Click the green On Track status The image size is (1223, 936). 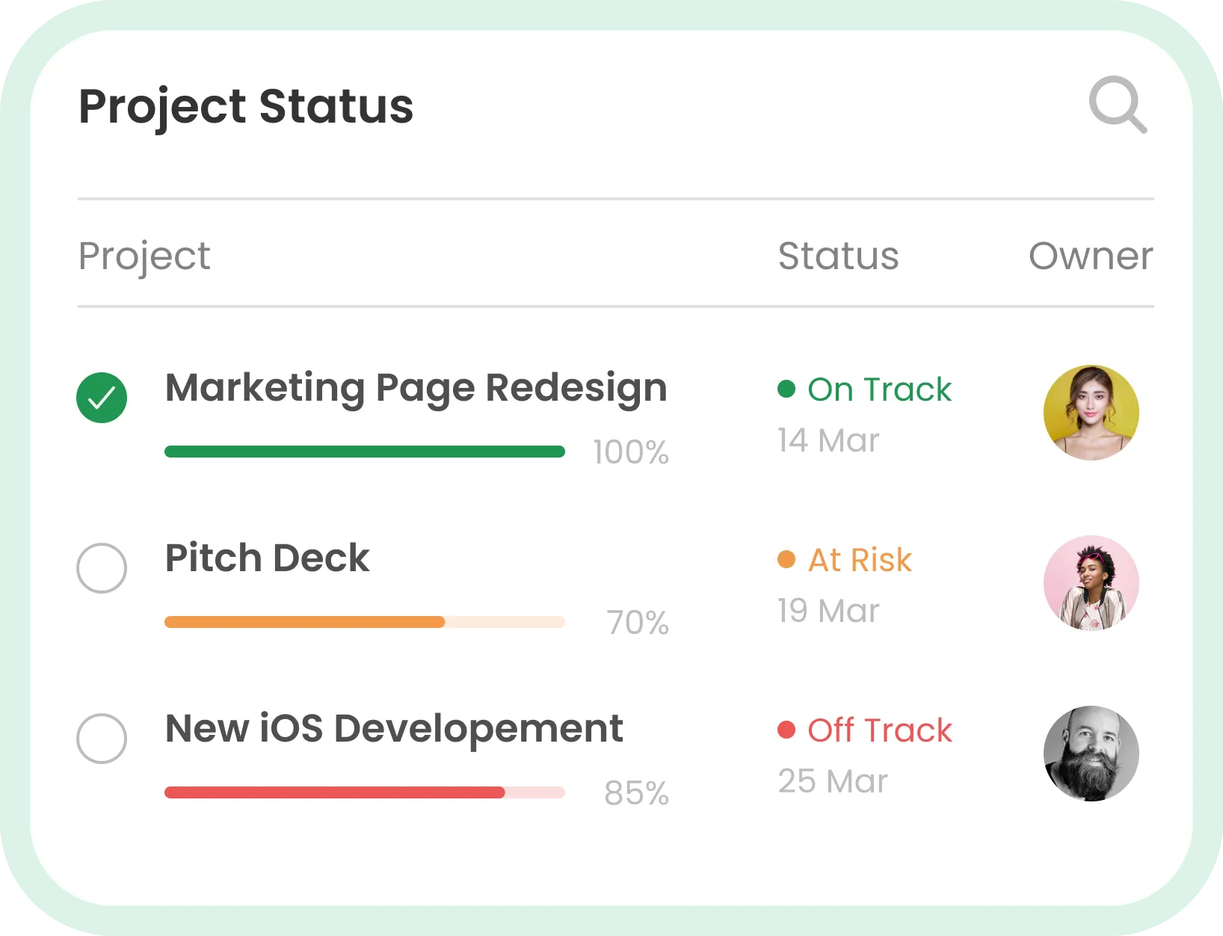[879, 390]
